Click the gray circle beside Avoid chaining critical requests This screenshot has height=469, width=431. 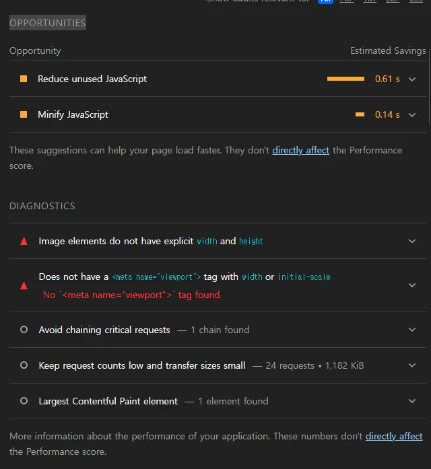click(x=24, y=330)
